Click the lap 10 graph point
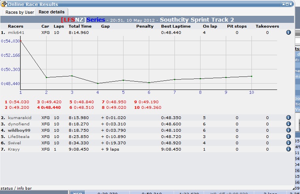Screen dimensions: 300x194 [251, 76]
